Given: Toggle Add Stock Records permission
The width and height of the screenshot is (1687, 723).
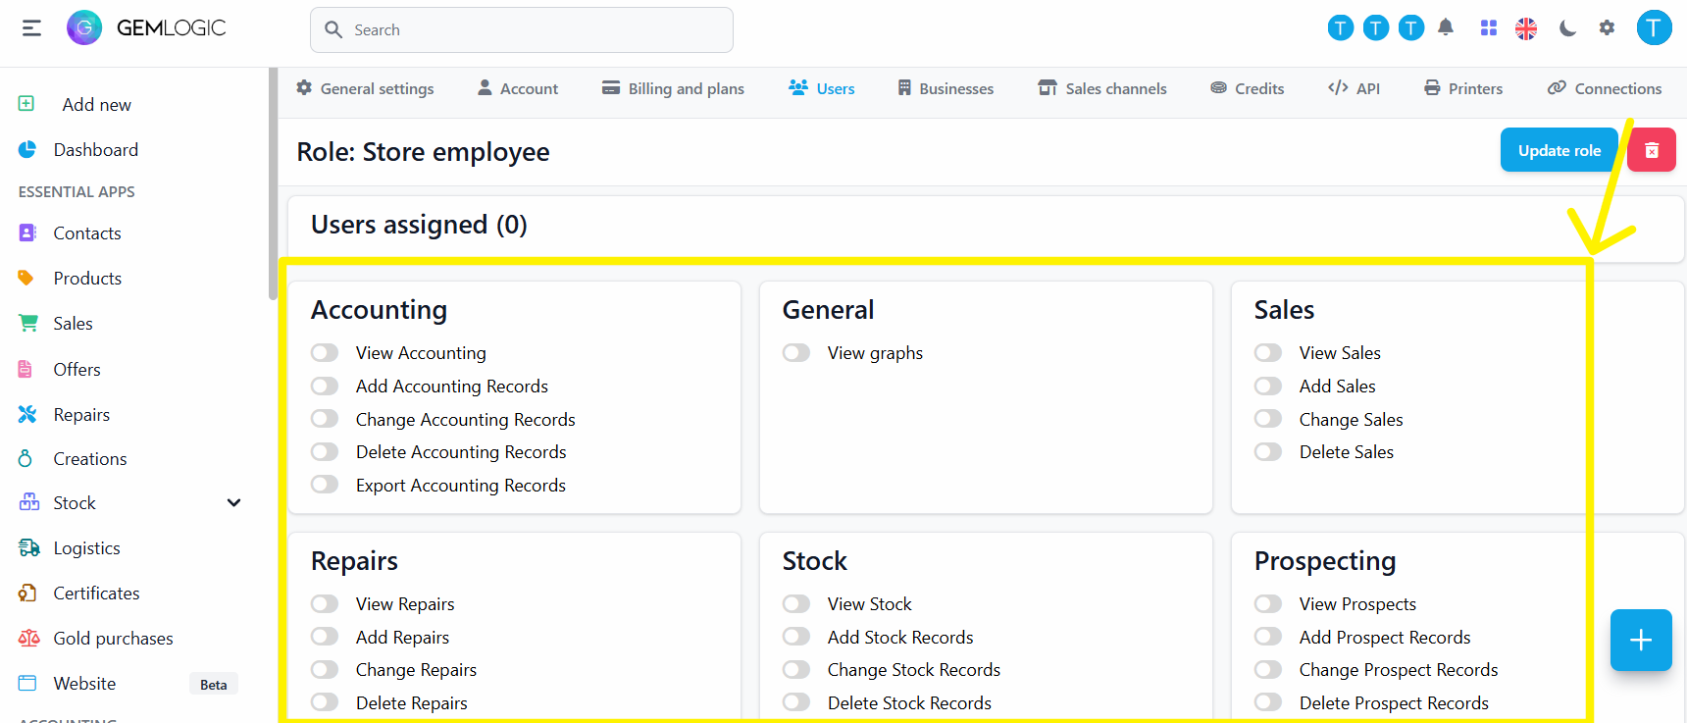Looking at the screenshot, I should (796, 637).
